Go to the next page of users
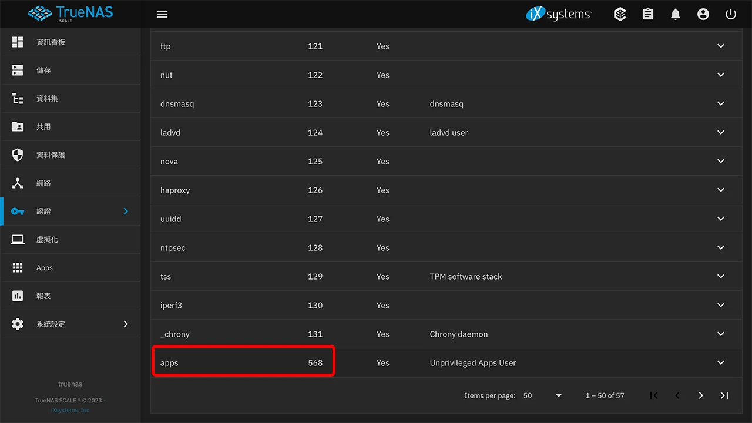This screenshot has height=423, width=752. (x=701, y=395)
